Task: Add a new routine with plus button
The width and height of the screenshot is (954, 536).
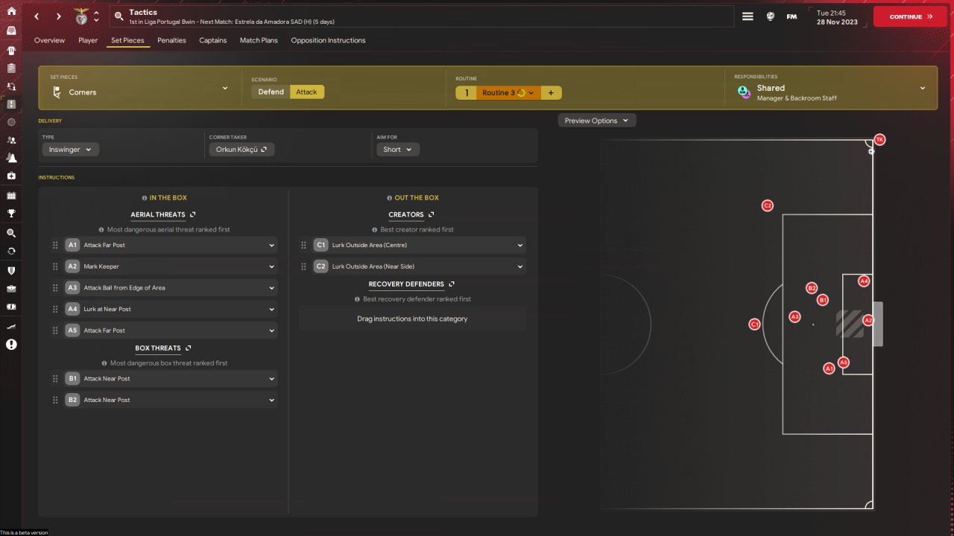Action: [x=551, y=92]
